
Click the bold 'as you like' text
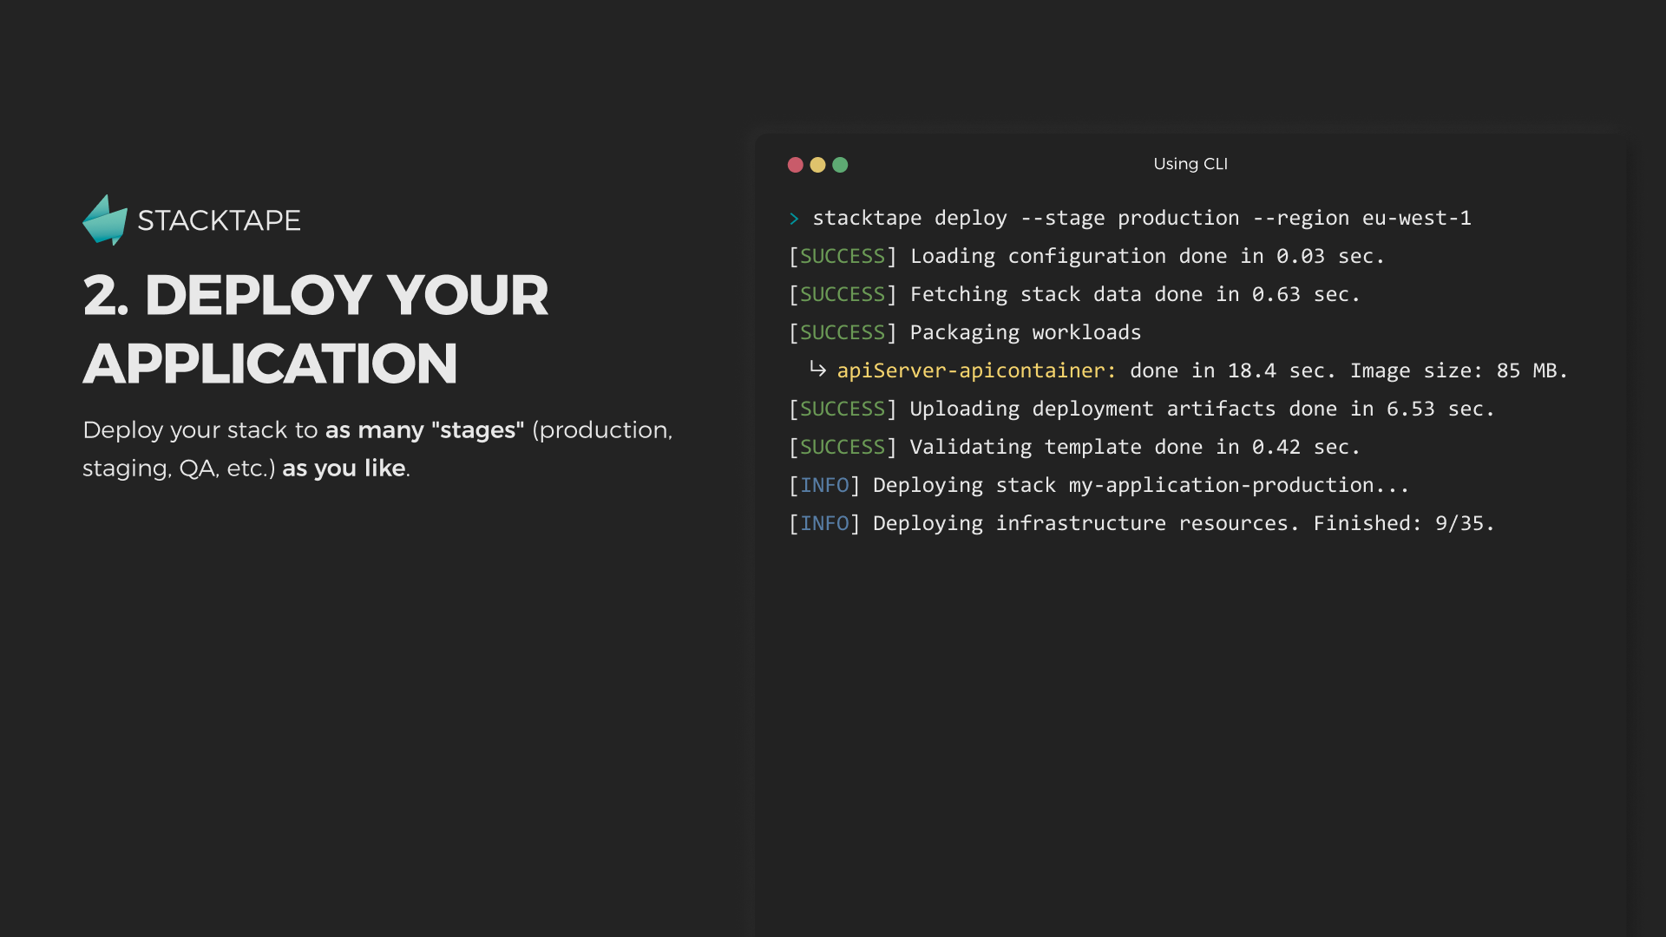[x=344, y=468]
